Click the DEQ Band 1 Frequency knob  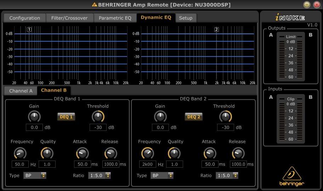[20, 154]
